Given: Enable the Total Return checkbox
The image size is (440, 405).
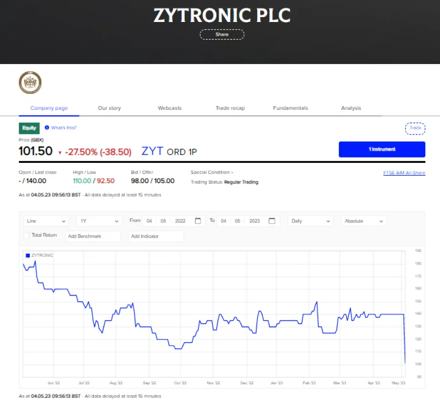Looking at the screenshot, I should pos(26,235).
